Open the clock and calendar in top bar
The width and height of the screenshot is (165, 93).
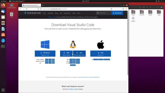(86, 1)
